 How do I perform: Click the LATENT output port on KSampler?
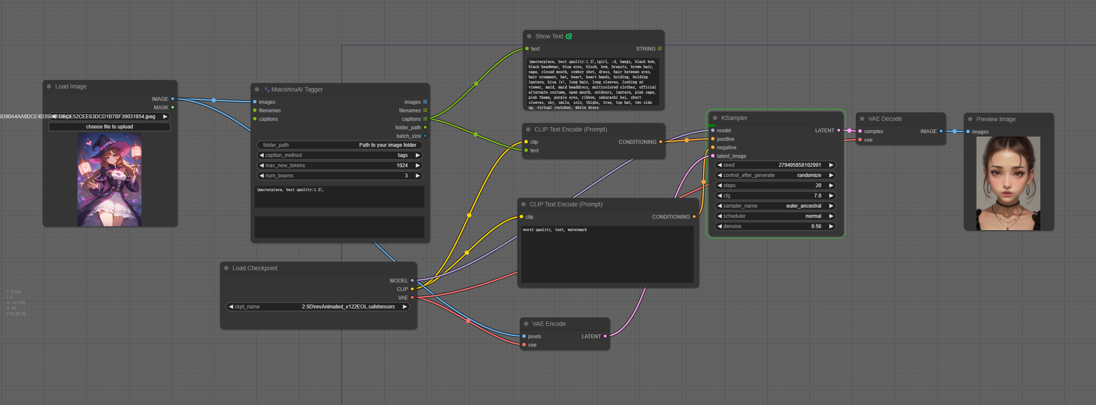coord(839,130)
